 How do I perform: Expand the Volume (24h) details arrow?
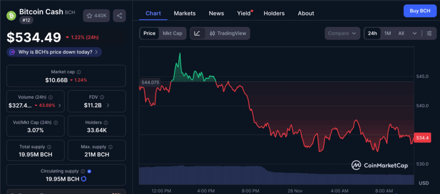[59, 105]
